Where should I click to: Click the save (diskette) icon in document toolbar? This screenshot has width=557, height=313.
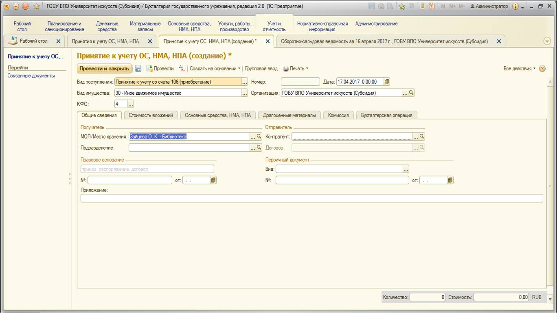tap(138, 69)
